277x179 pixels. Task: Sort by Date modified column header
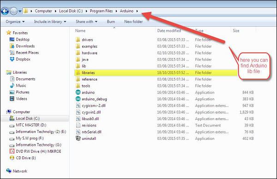[x=169, y=31]
